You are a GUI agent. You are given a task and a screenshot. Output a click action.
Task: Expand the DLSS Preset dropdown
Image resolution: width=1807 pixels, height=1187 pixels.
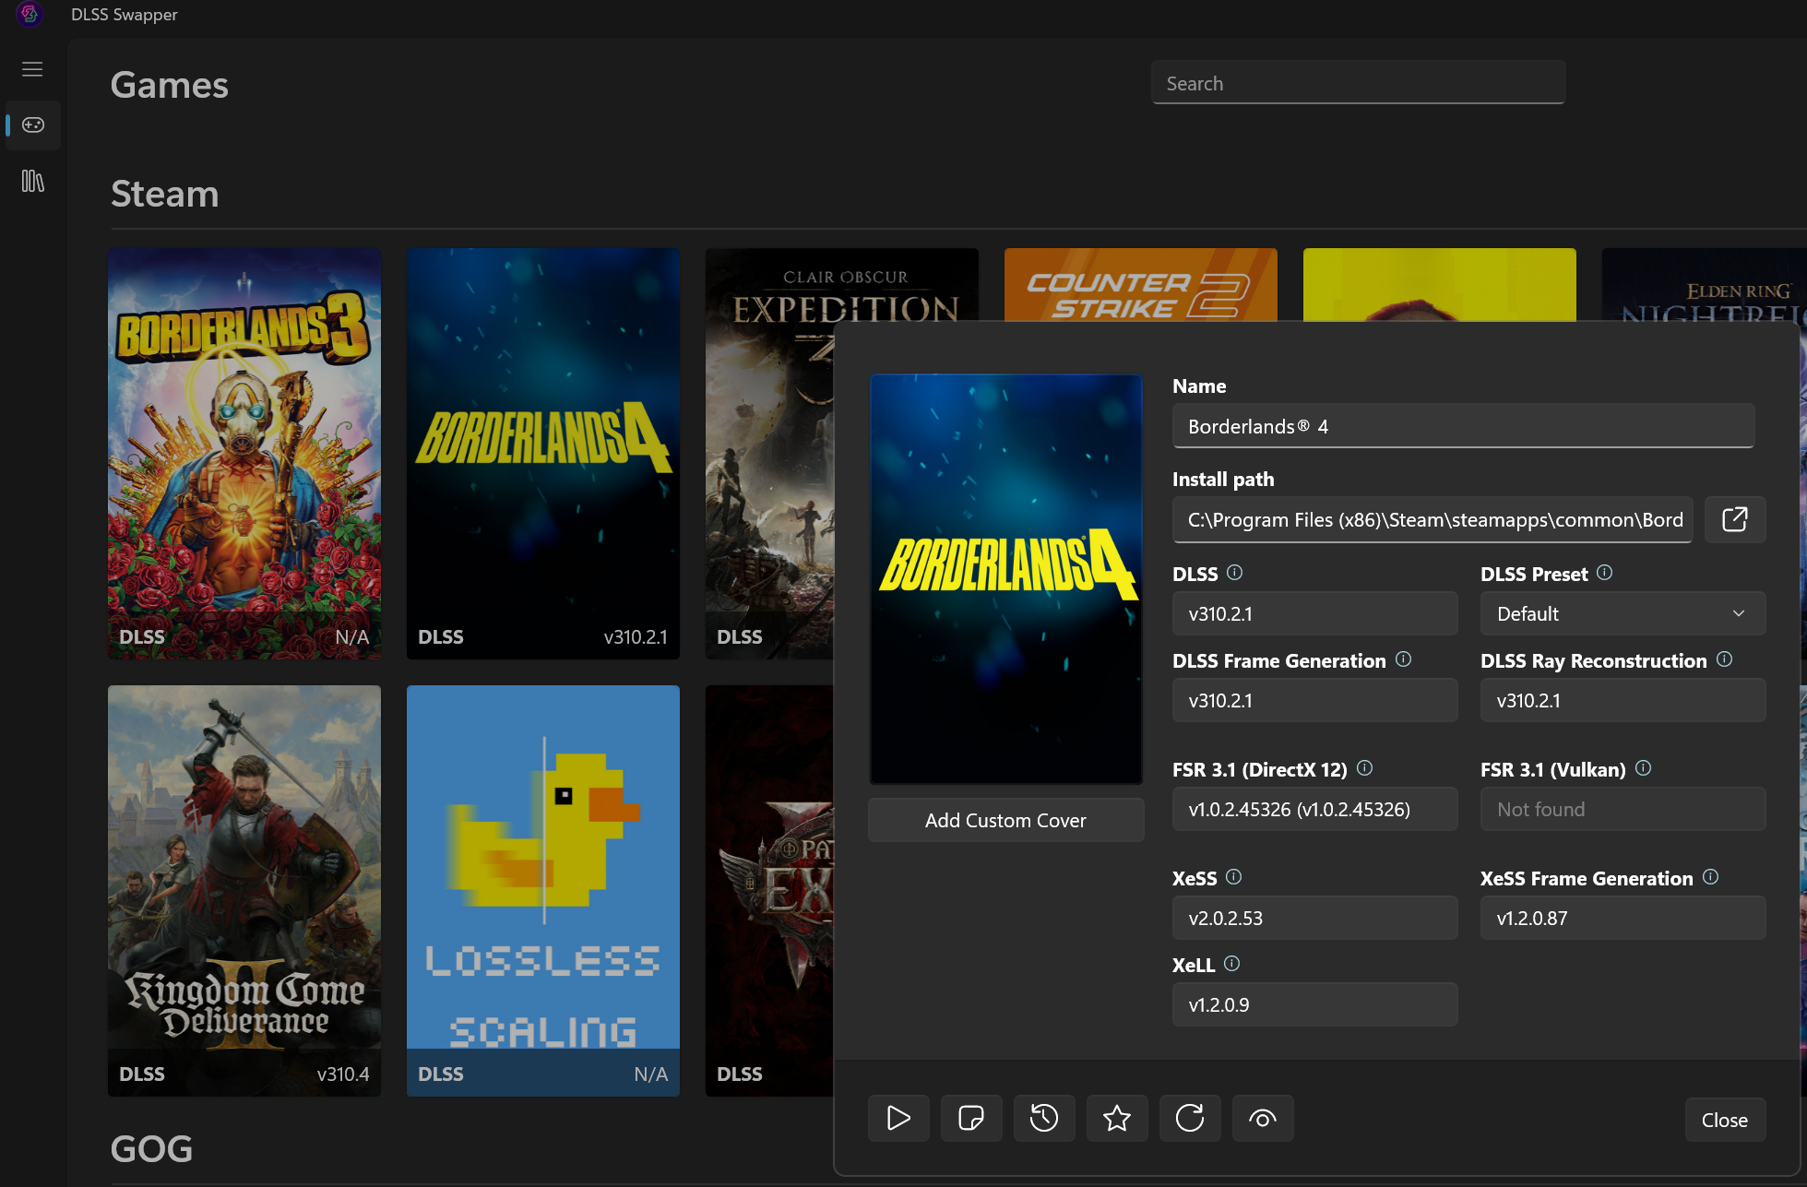(x=1622, y=613)
